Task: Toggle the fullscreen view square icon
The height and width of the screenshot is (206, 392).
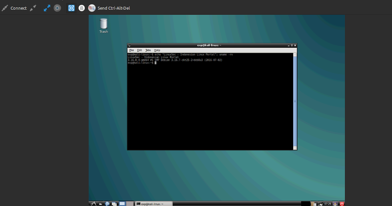Action: (71, 8)
